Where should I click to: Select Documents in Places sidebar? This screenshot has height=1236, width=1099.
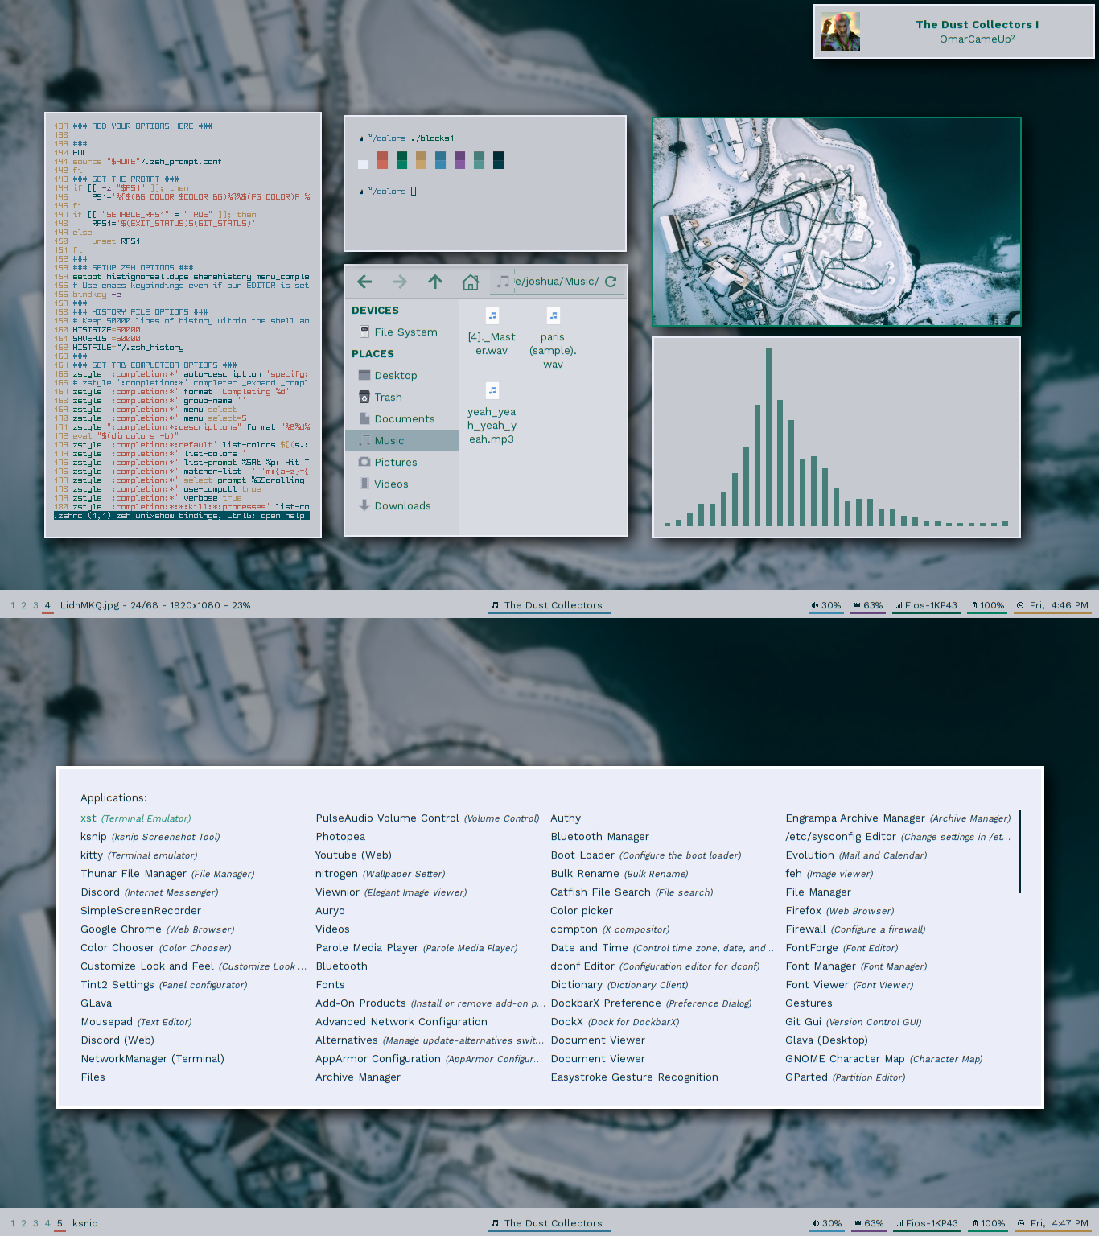point(401,418)
